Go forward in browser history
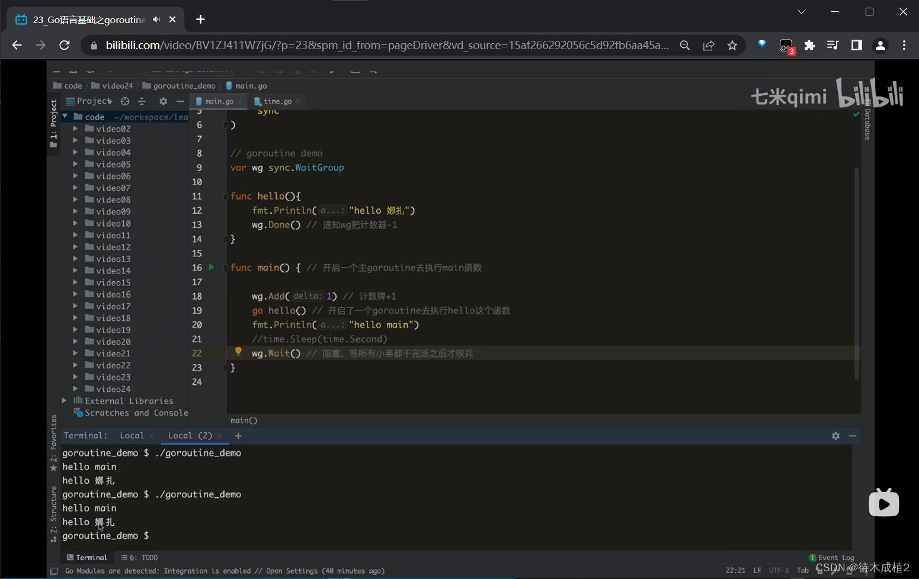This screenshot has width=919, height=579. pyautogui.click(x=40, y=45)
